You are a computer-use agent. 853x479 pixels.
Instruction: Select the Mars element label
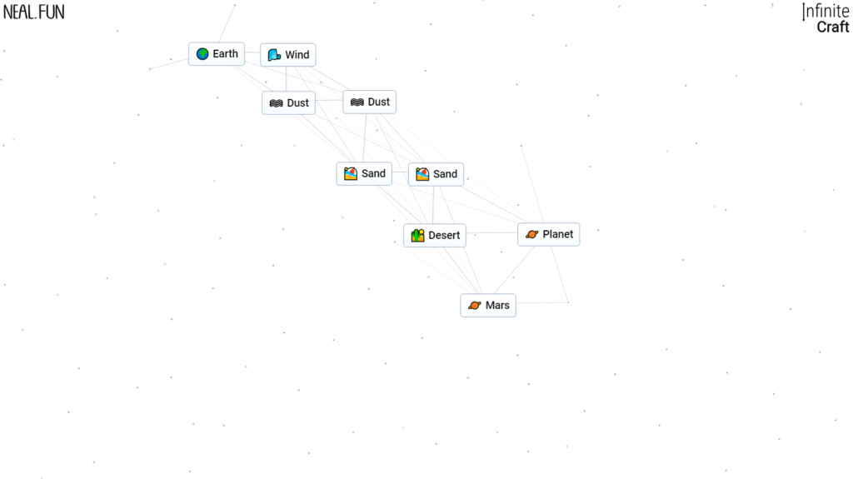click(x=497, y=306)
